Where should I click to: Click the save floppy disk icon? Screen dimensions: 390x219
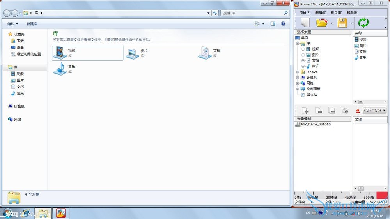point(342,23)
